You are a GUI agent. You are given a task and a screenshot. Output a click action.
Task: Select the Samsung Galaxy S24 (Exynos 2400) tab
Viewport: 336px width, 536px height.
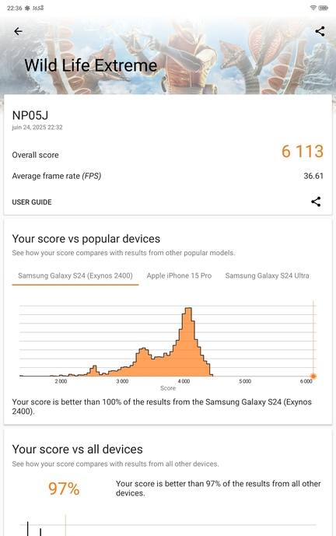coord(75,276)
